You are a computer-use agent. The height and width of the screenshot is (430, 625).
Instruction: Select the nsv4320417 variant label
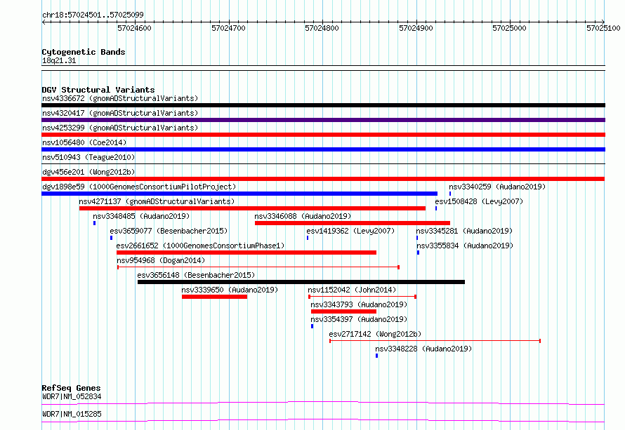120,113
